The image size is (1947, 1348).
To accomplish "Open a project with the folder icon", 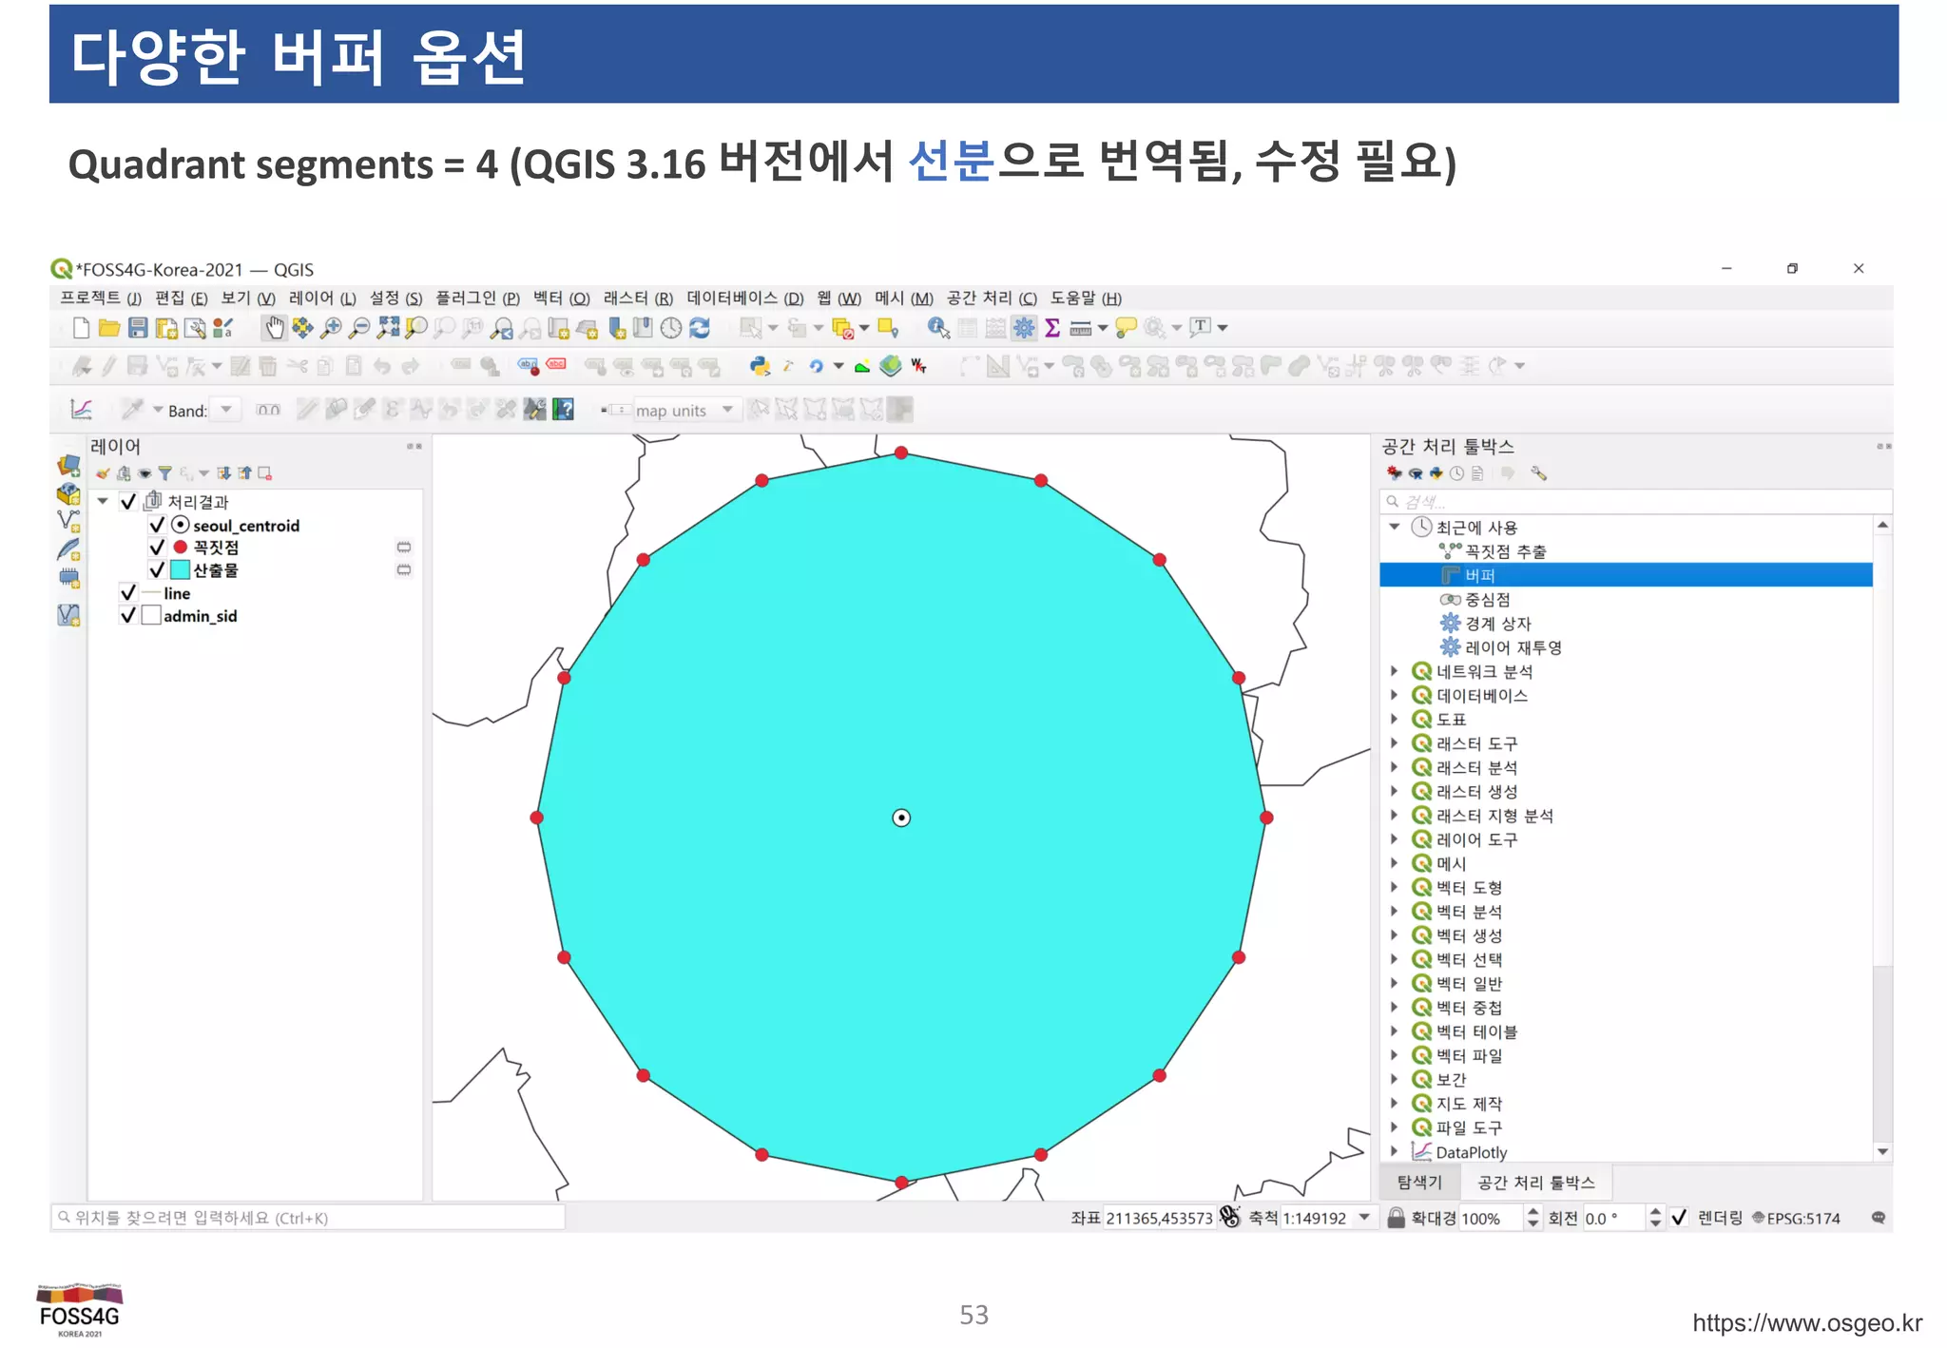I will (109, 328).
